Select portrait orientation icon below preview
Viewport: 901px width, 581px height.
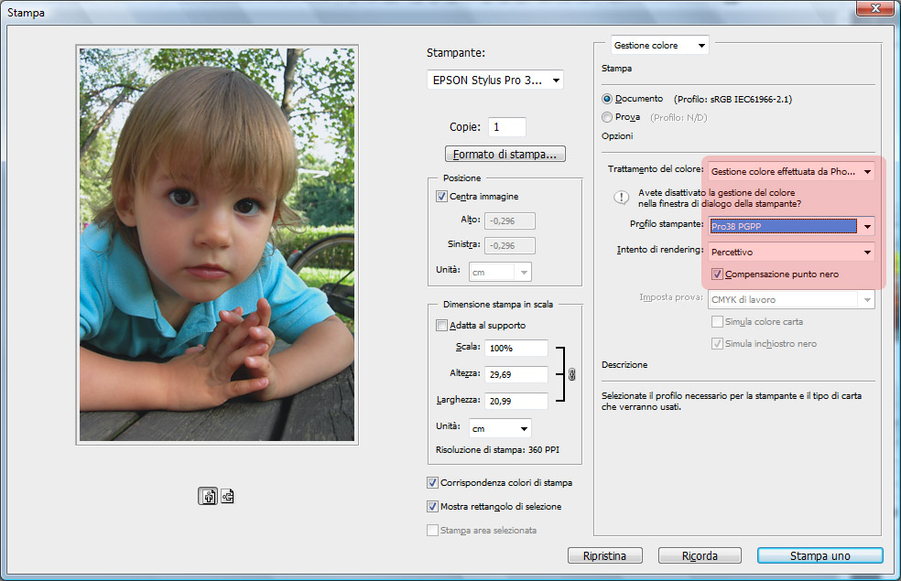tap(208, 496)
